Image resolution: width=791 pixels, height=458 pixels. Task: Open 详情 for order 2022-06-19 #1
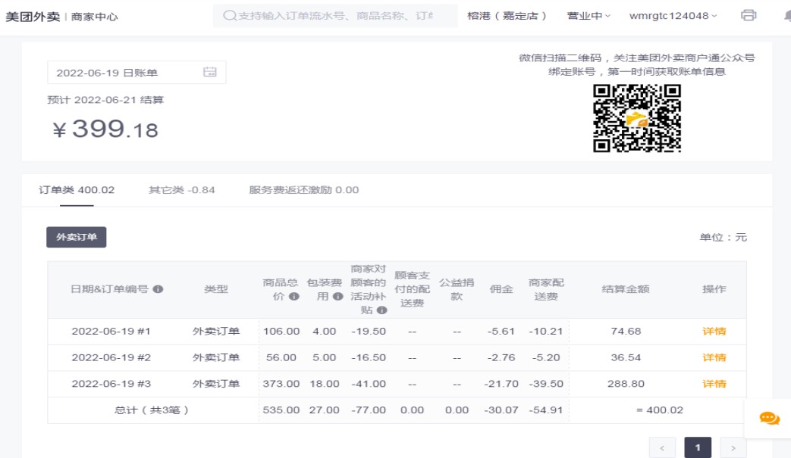tap(714, 332)
